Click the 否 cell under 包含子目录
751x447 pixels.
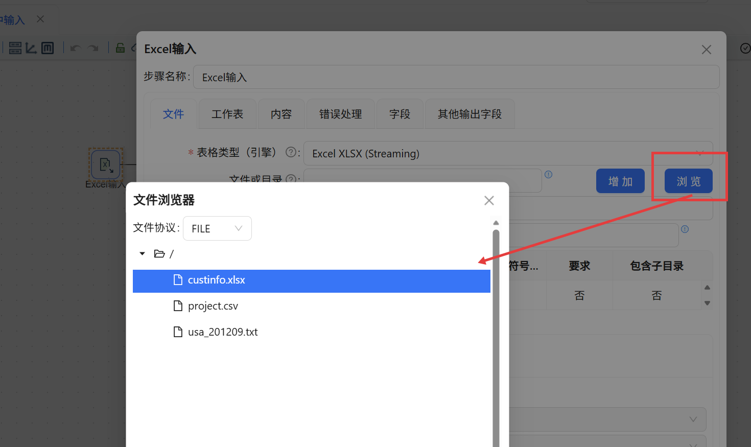657,295
